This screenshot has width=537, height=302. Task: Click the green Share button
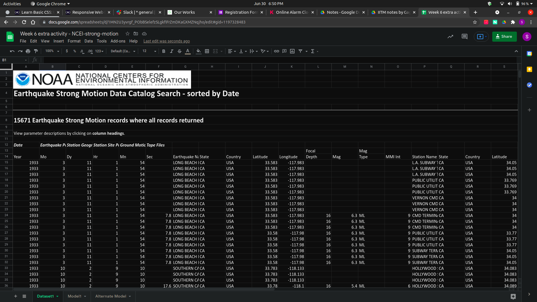[504, 37]
